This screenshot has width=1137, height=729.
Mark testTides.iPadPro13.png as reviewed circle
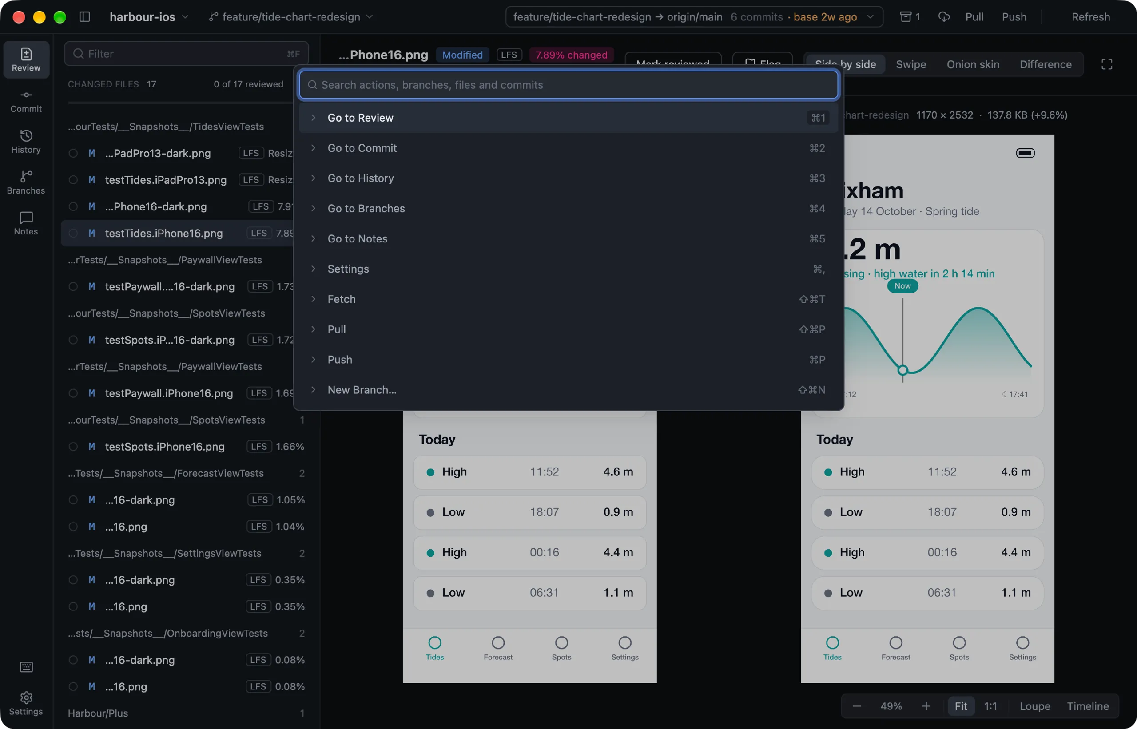pos(73,180)
